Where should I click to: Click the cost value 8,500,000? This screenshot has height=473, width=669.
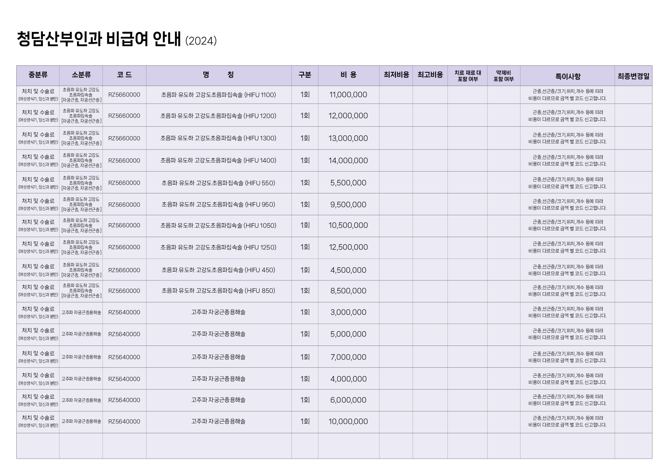[348, 291]
